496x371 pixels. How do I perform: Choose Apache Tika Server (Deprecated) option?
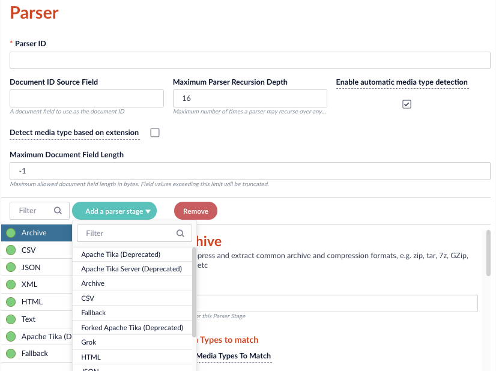coord(133,269)
